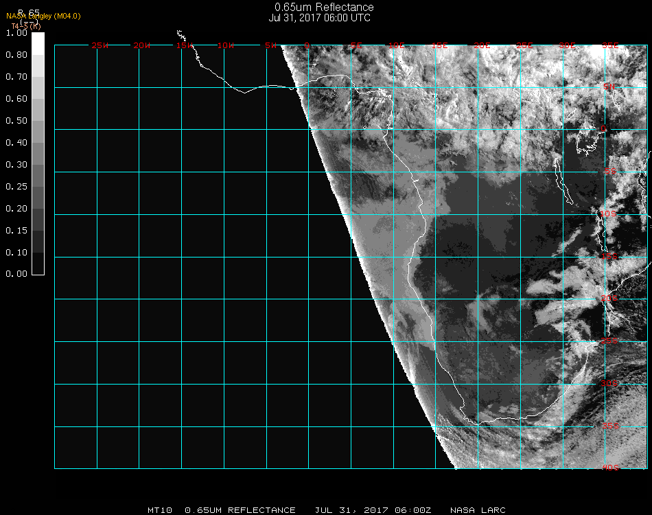This screenshot has width=652, height=515.
Task: Click the 0.60 value on the reflectance scale
Action: pyautogui.click(x=16, y=99)
